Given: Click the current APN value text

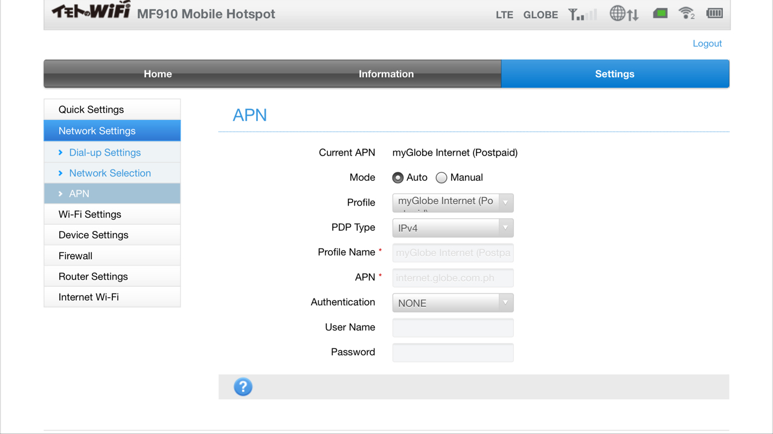Looking at the screenshot, I should coord(455,153).
